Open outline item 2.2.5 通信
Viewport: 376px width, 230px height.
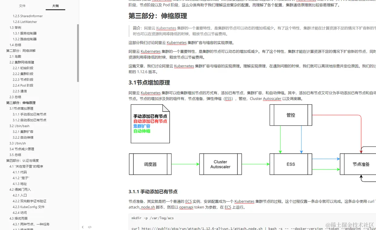pos(20,91)
